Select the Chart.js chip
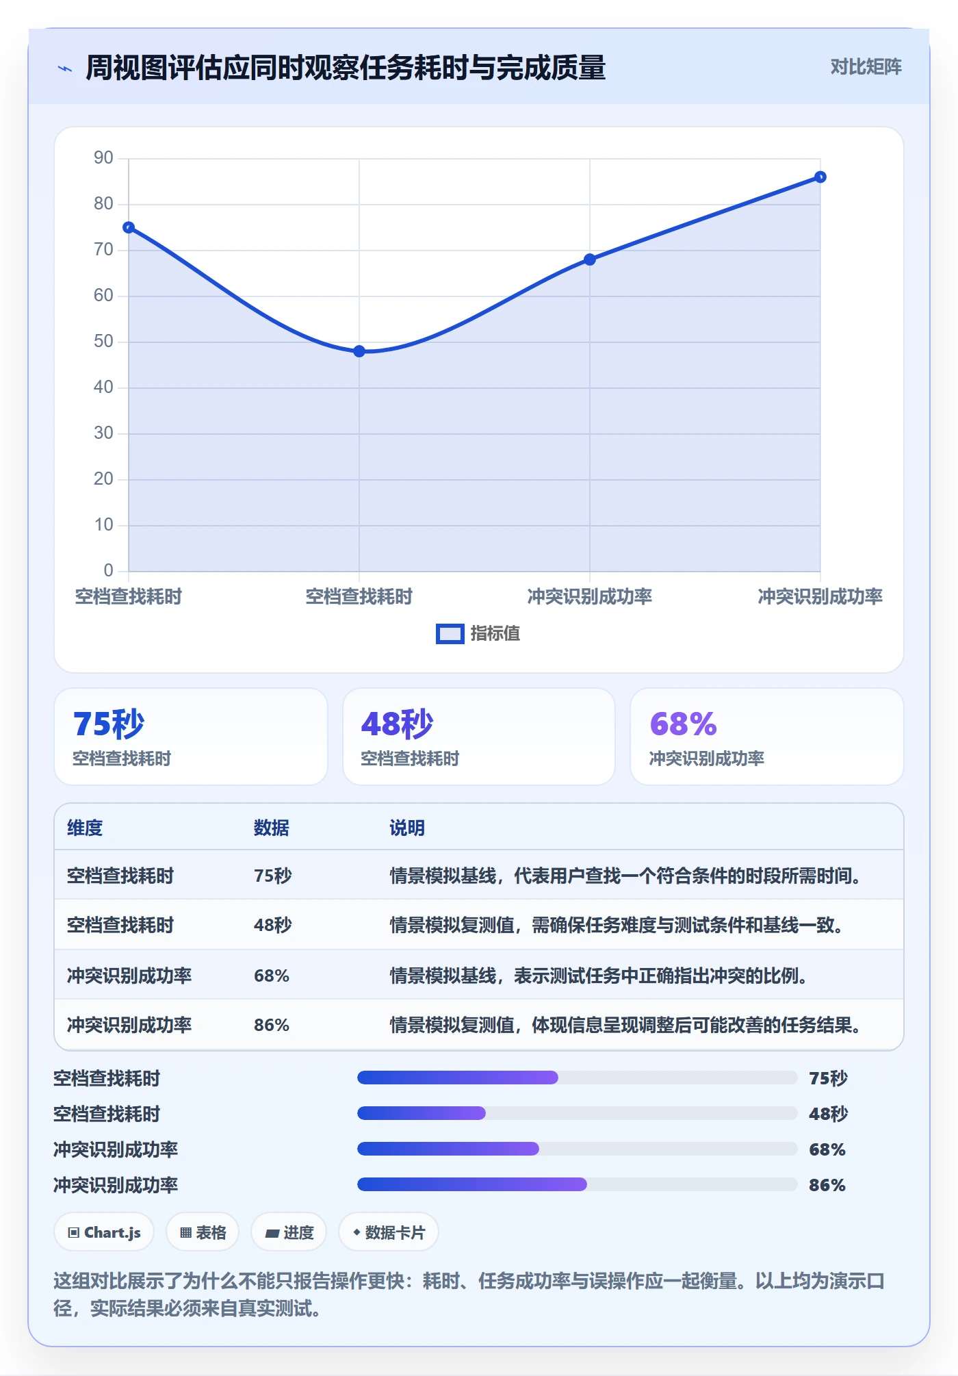The image size is (958, 1376). 104,1232
